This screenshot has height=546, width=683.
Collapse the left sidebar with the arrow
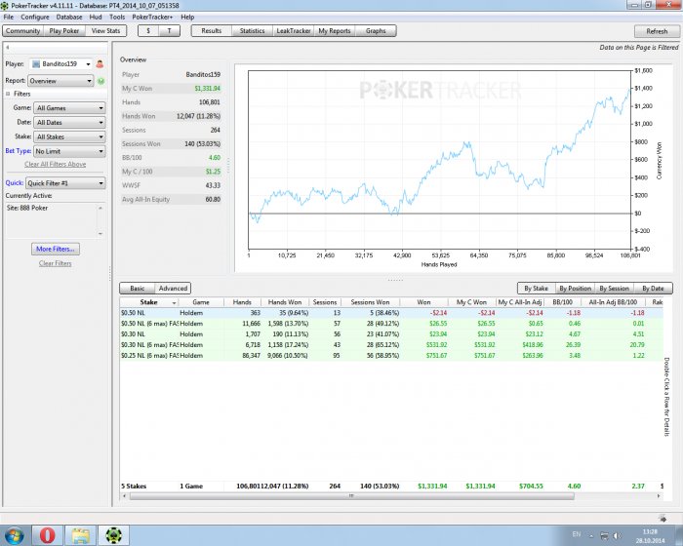point(8,46)
